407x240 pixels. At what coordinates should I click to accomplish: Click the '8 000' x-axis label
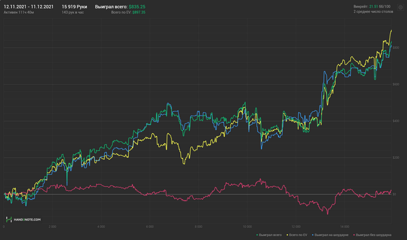199,227
